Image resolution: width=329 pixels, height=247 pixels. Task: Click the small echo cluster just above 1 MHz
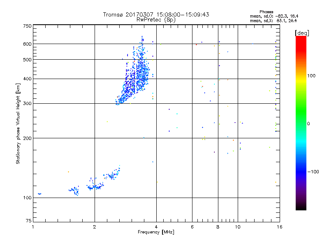click(x=39, y=193)
